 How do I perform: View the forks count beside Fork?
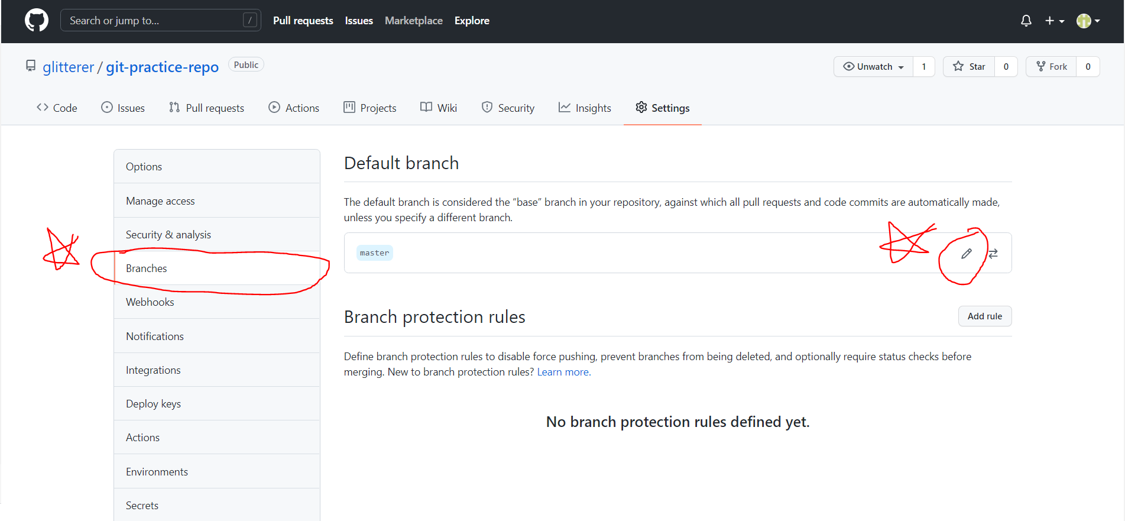tap(1088, 67)
